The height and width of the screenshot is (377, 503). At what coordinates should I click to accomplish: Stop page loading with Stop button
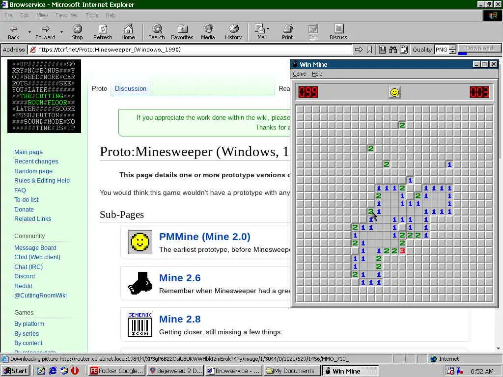[77, 32]
